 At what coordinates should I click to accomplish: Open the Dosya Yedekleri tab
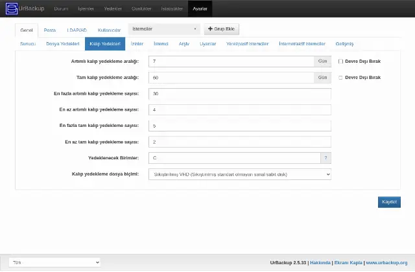(63, 44)
